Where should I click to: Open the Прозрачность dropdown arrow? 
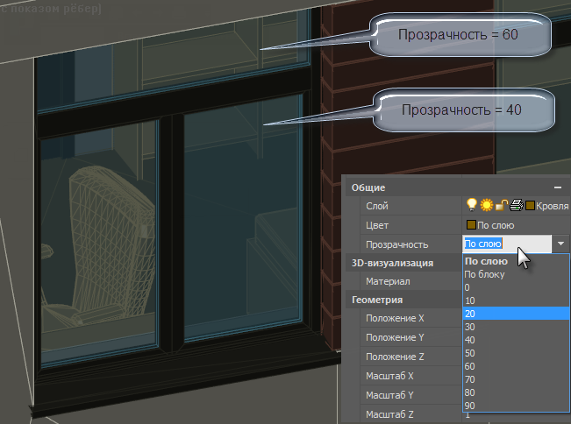561,244
